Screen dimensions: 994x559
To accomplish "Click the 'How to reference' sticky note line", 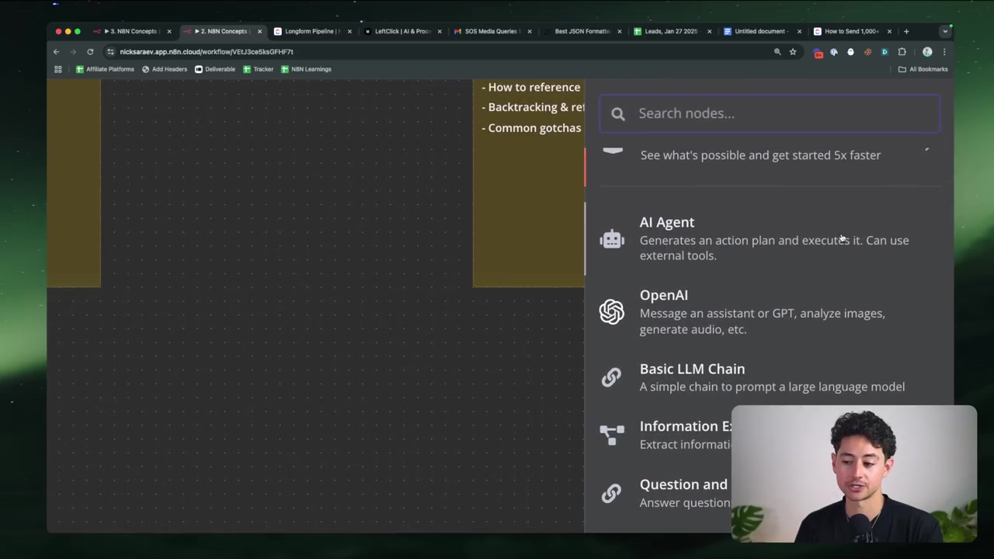I will coord(531,87).
